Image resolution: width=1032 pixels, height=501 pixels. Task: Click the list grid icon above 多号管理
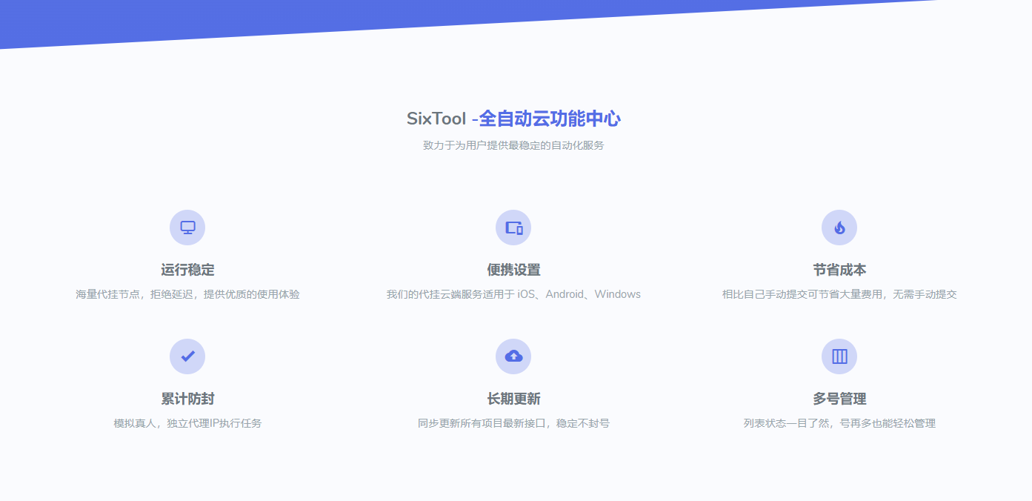[839, 356]
